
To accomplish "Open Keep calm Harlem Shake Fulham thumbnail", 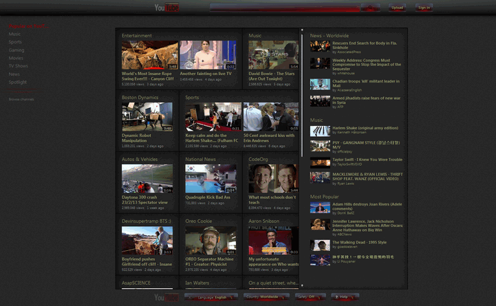I will [213, 117].
